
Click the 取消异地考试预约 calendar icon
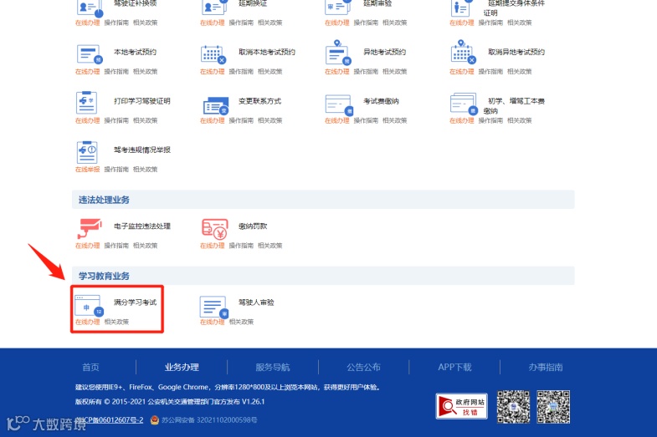(464, 53)
